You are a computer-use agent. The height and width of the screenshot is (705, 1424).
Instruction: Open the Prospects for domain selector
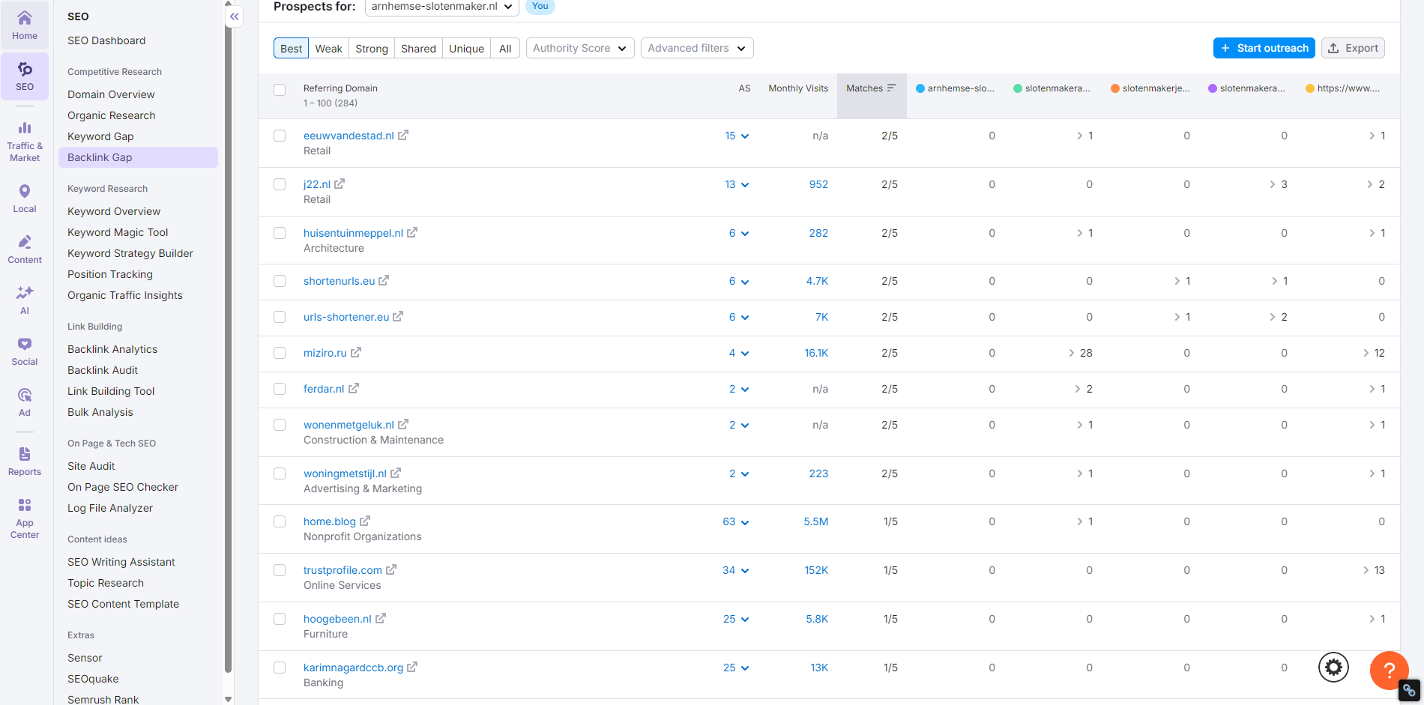(441, 7)
